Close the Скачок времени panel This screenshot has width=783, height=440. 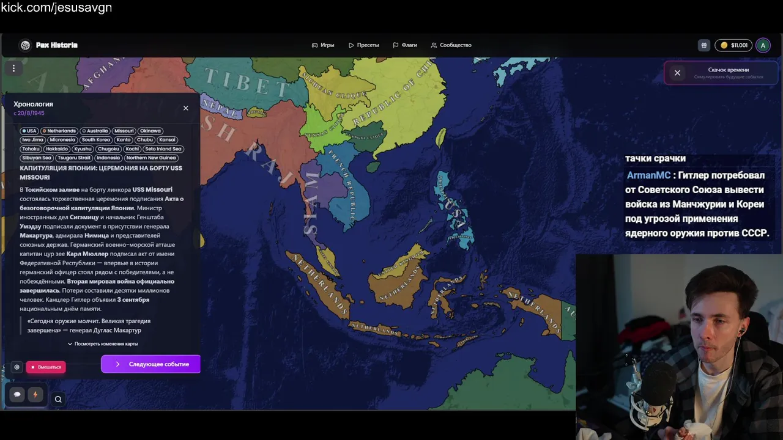677,73
